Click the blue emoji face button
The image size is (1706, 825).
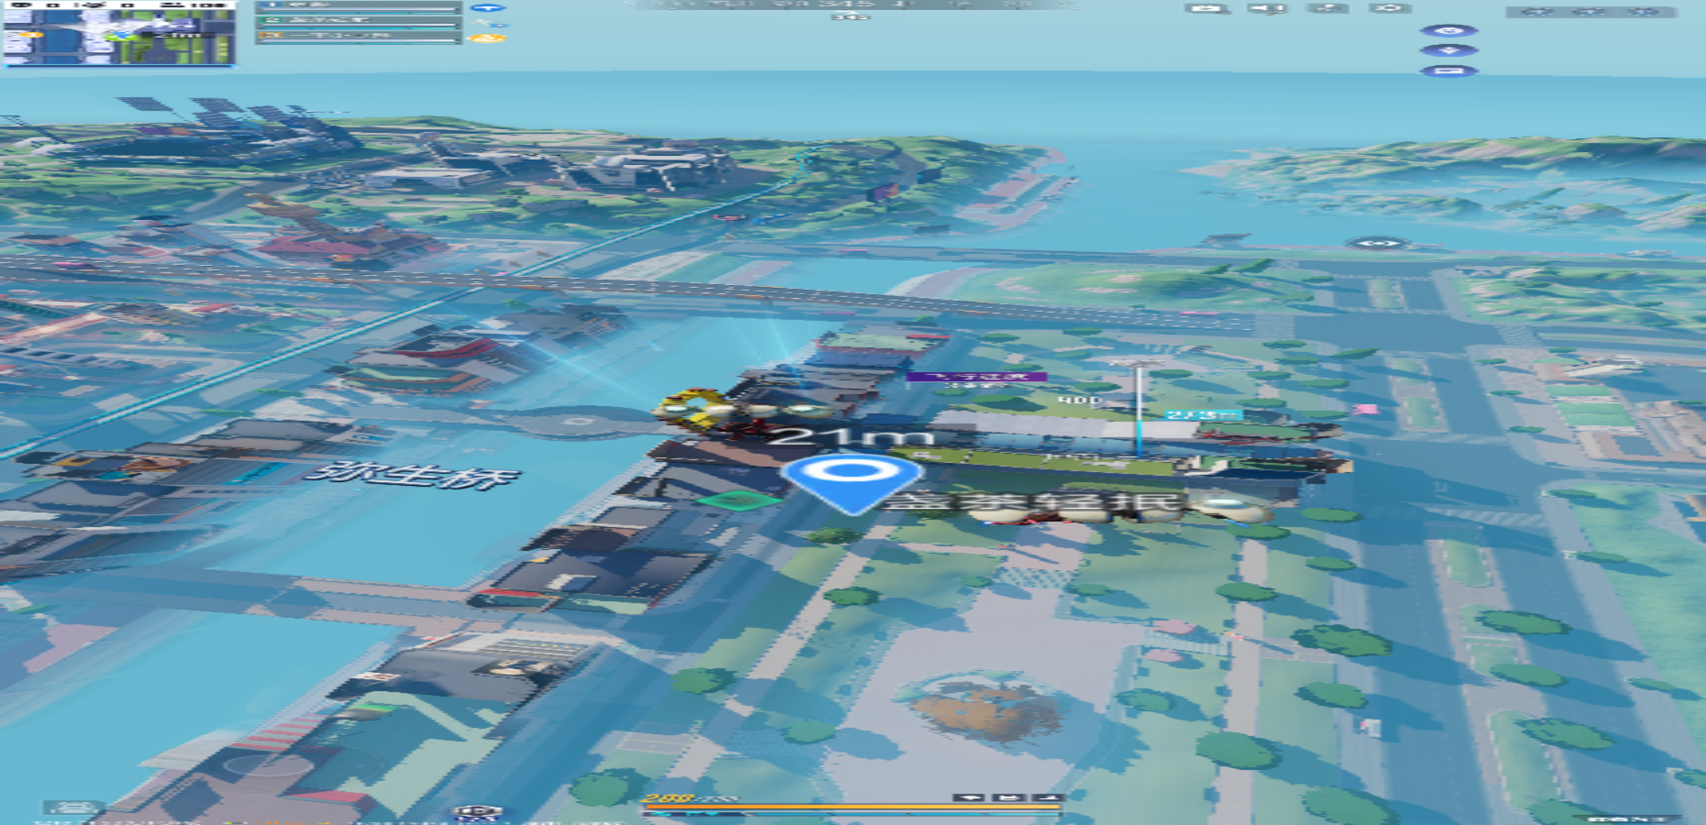pyautogui.click(x=1448, y=31)
